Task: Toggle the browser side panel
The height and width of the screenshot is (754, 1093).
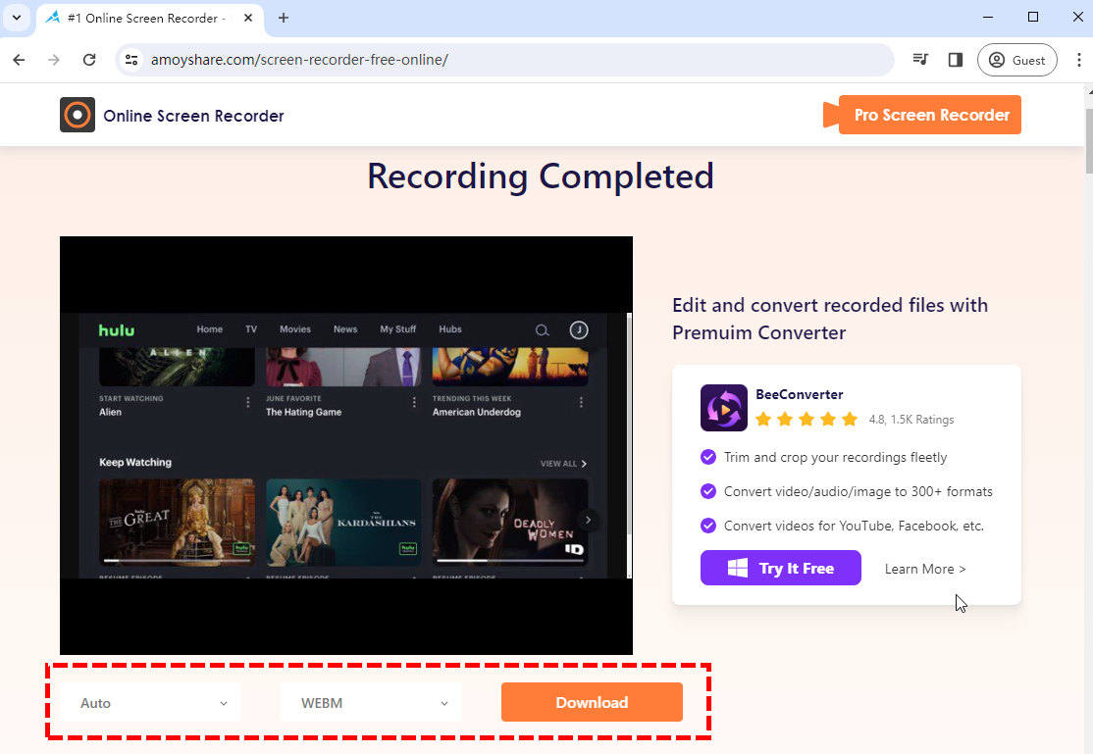Action: (x=956, y=60)
